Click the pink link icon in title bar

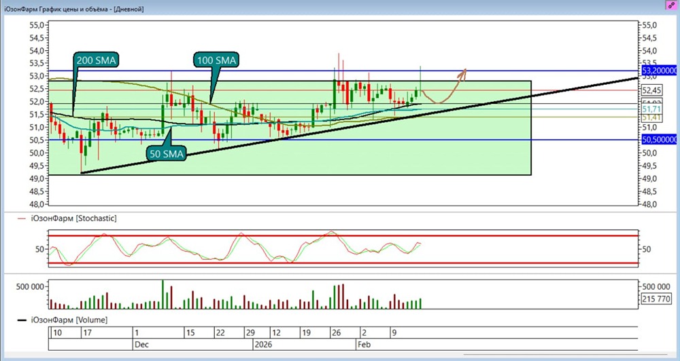672,4
